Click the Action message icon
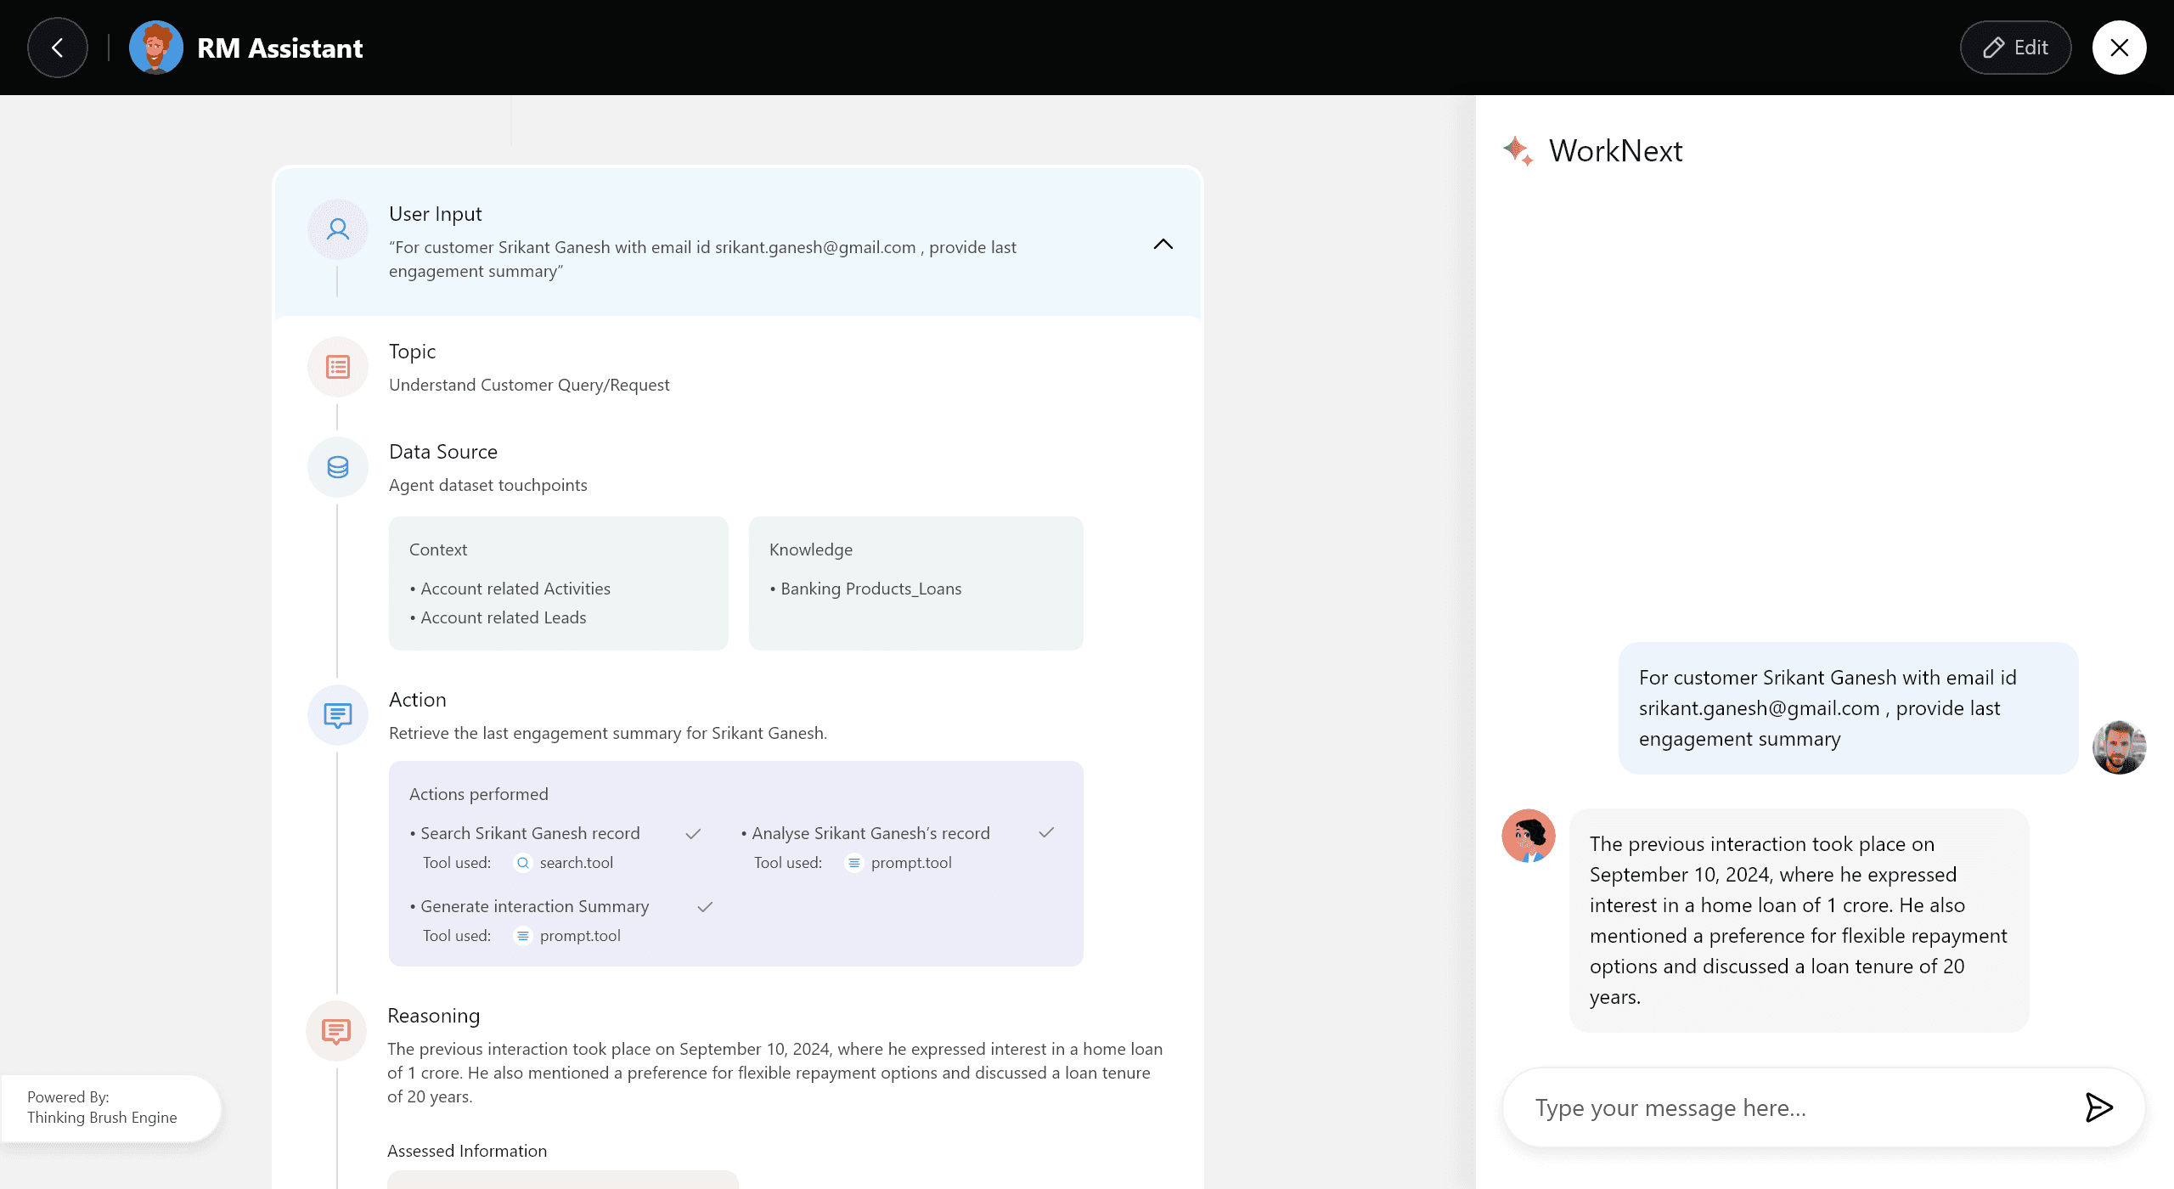This screenshot has width=2174, height=1189. (338, 715)
